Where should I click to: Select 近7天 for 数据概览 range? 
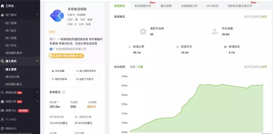[247, 17]
